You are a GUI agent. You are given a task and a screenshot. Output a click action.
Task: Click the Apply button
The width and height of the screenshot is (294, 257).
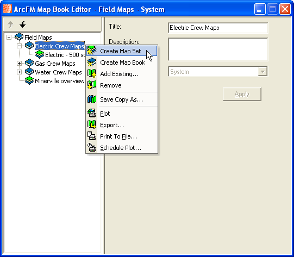coord(242,94)
